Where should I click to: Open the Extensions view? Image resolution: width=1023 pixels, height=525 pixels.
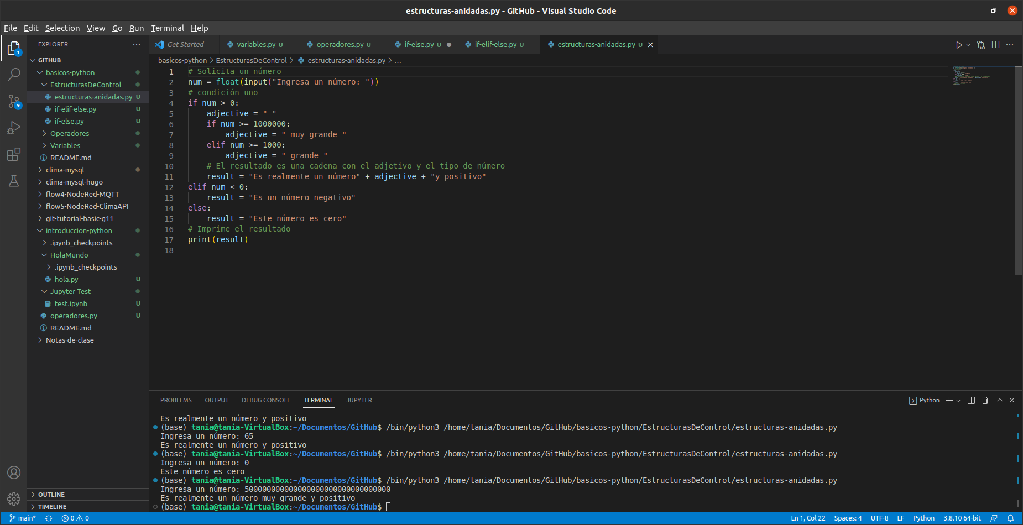tap(14, 155)
